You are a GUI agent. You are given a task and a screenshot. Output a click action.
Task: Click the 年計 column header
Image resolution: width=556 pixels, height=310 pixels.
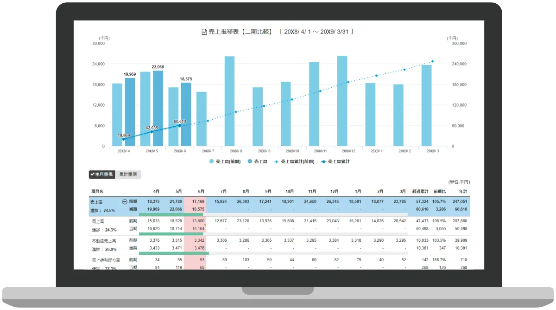click(462, 191)
